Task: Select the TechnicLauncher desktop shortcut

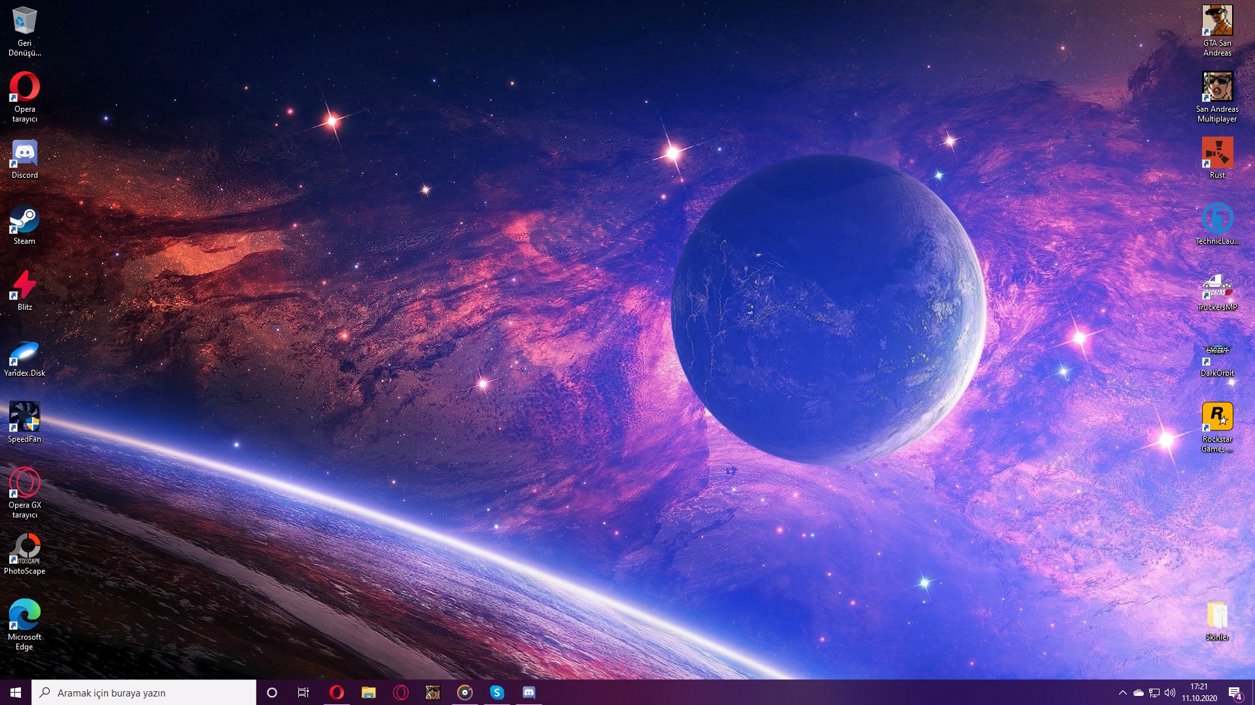Action: (x=1217, y=225)
